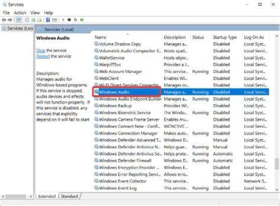Click the Forward arrow in toolbar
Viewport: 280px width, 206px height.
click(10, 20)
